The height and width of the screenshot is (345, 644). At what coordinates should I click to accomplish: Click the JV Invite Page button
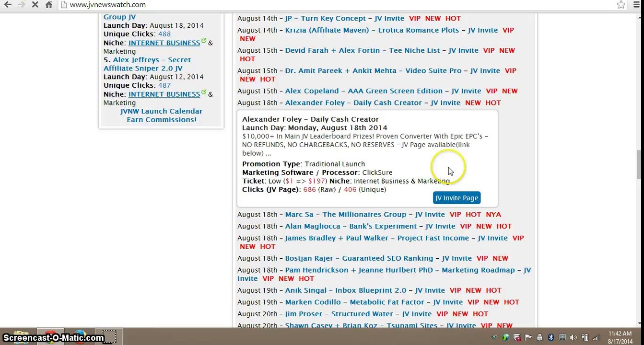click(x=457, y=198)
